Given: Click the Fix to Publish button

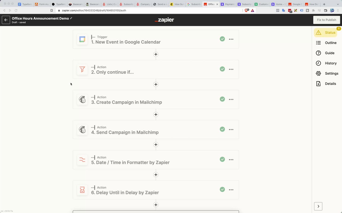Looking at the screenshot, I should pyautogui.click(x=327, y=20).
